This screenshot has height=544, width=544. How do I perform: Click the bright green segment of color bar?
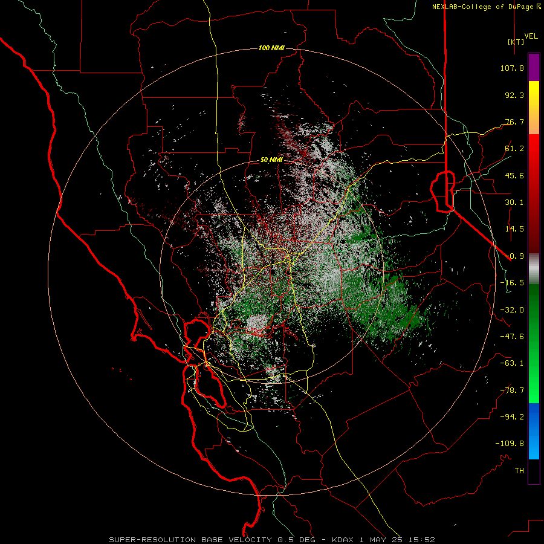(x=534, y=343)
